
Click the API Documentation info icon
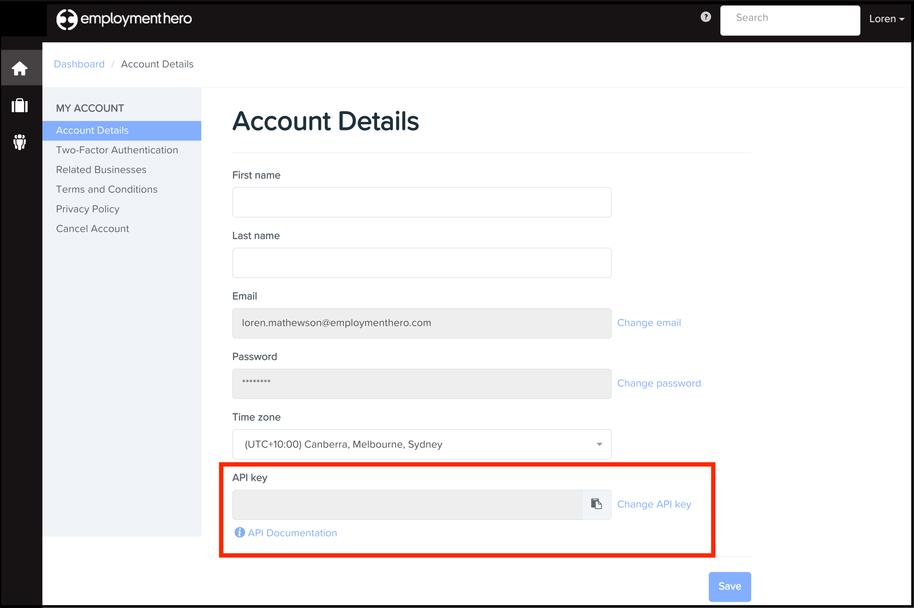pos(239,533)
